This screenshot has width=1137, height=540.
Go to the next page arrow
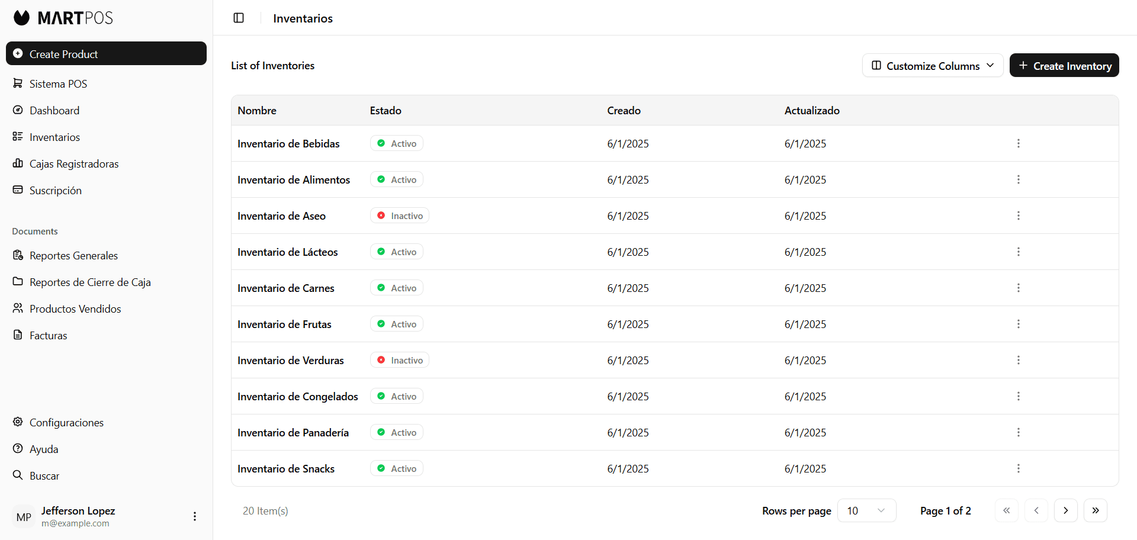(1065, 510)
